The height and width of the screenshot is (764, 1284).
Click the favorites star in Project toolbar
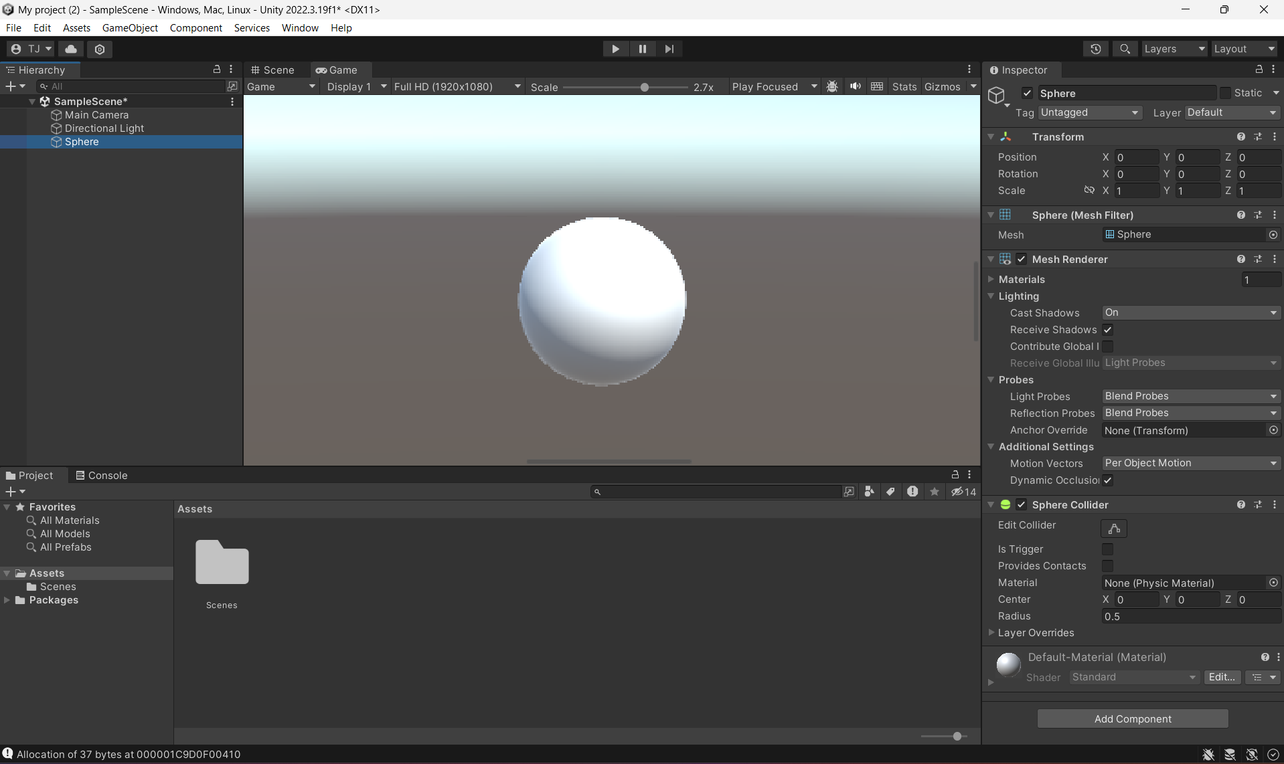935,492
